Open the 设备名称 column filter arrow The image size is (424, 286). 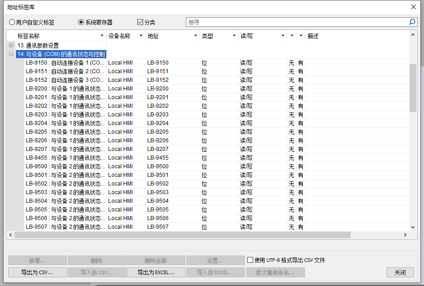click(141, 36)
